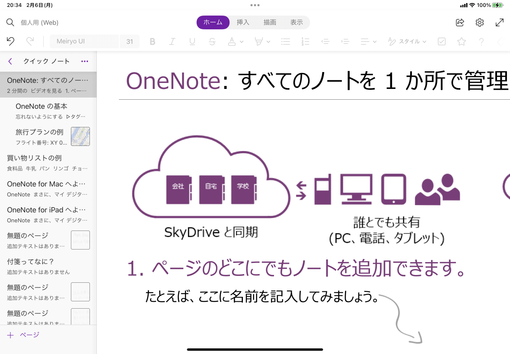Apply text highlighter color
The image size is (510, 354).
[259, 41]
